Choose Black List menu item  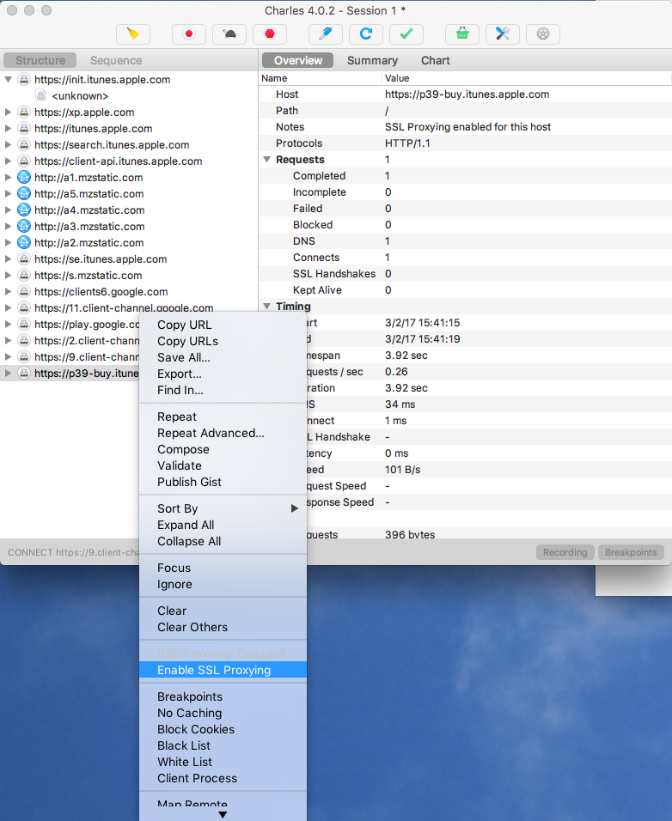click(x=223, y=745)
